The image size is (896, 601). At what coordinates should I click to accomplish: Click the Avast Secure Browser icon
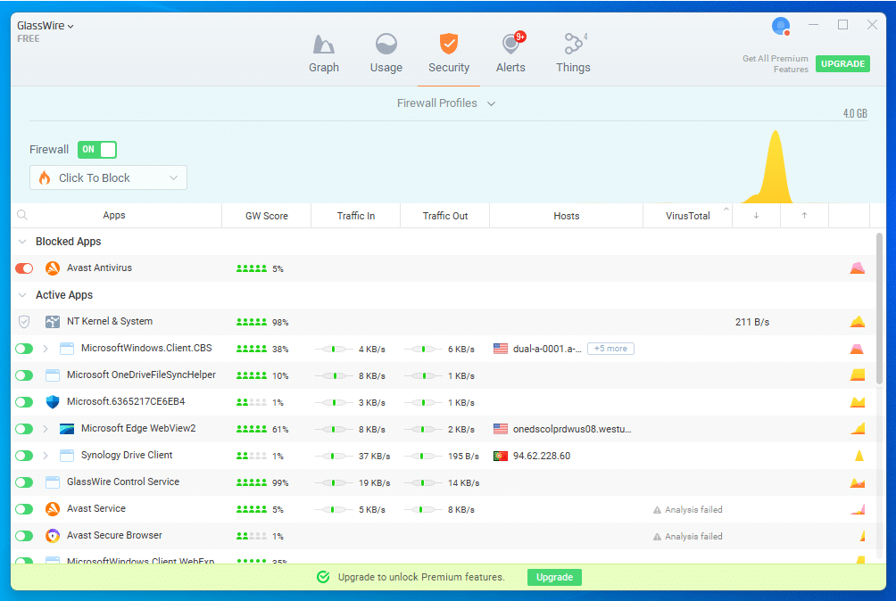53,535
